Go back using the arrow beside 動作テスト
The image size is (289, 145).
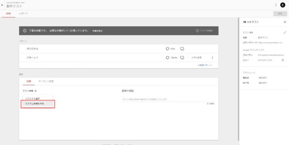coord(2,5)
